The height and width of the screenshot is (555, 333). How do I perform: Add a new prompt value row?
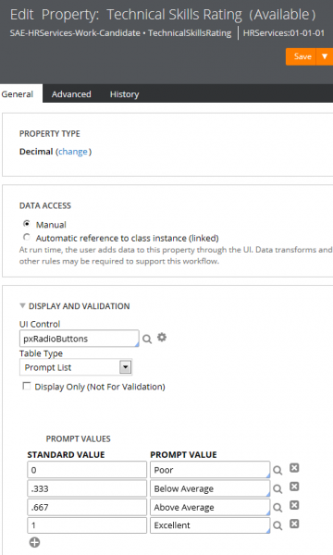pyautogui.click(x=34, y=542)
